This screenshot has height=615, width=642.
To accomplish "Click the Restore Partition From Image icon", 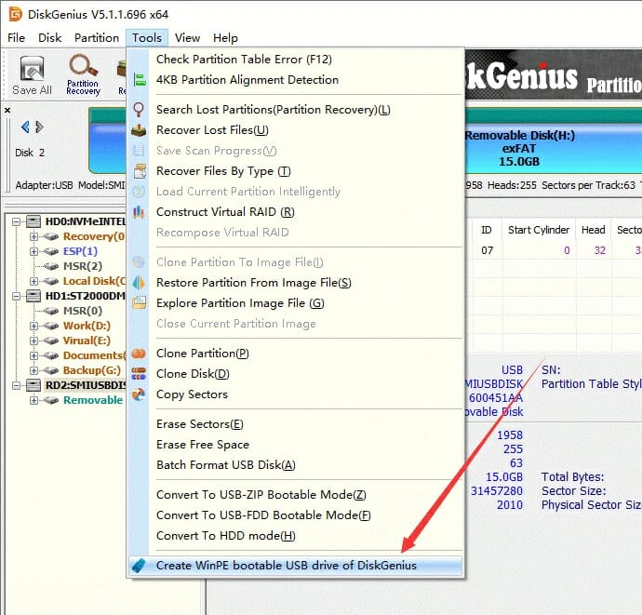I will [x=140, y=283].
